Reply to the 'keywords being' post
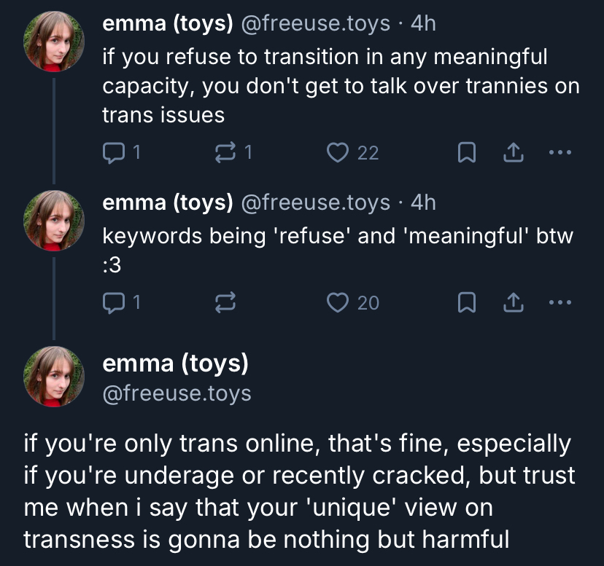The image size is (604, 566). (x=115, y=302)
